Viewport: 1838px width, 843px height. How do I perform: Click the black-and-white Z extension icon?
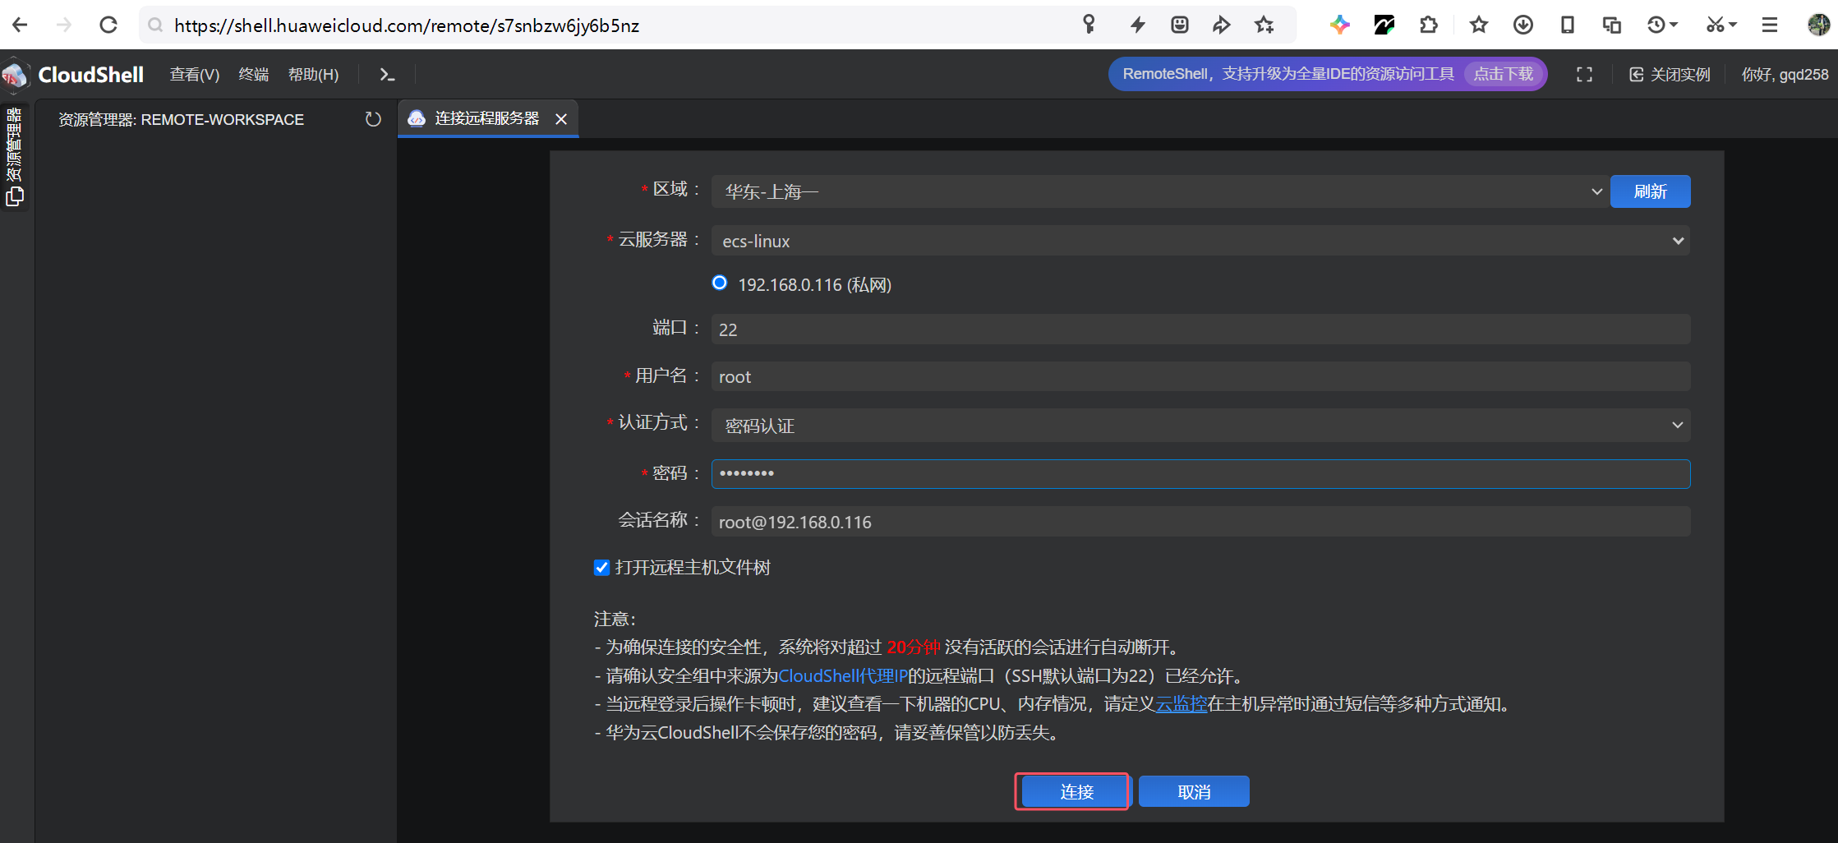pyautogui.click(x=1384, y=25)
